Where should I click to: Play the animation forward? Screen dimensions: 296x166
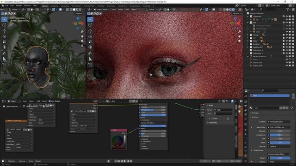(125, 161)
